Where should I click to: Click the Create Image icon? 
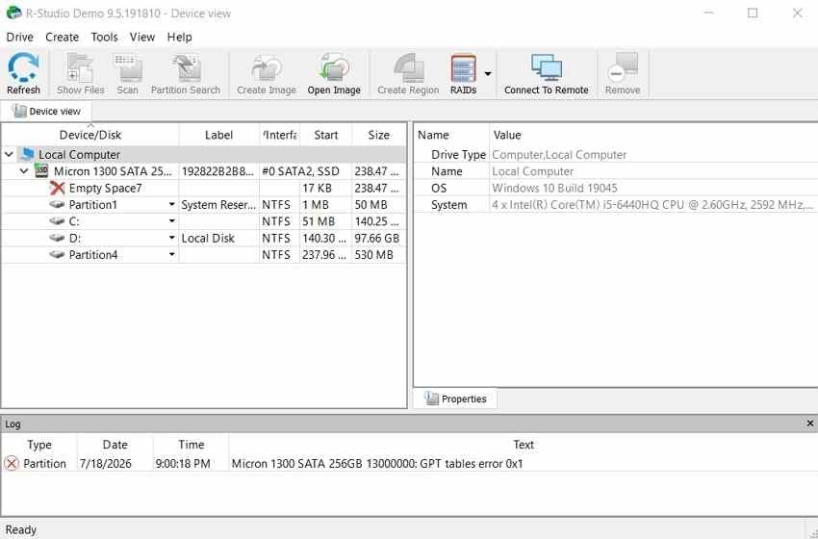coord(266,67)
